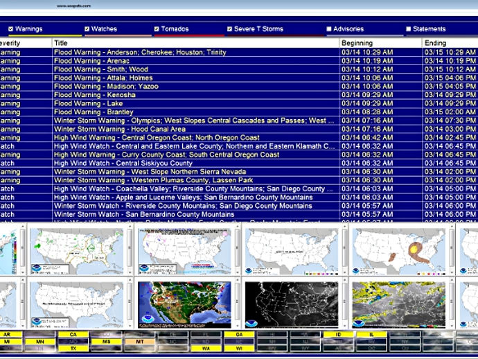Select row 'Winter Storm Warning - West Slope Northern Sierra Nevada'

(239, 172)
